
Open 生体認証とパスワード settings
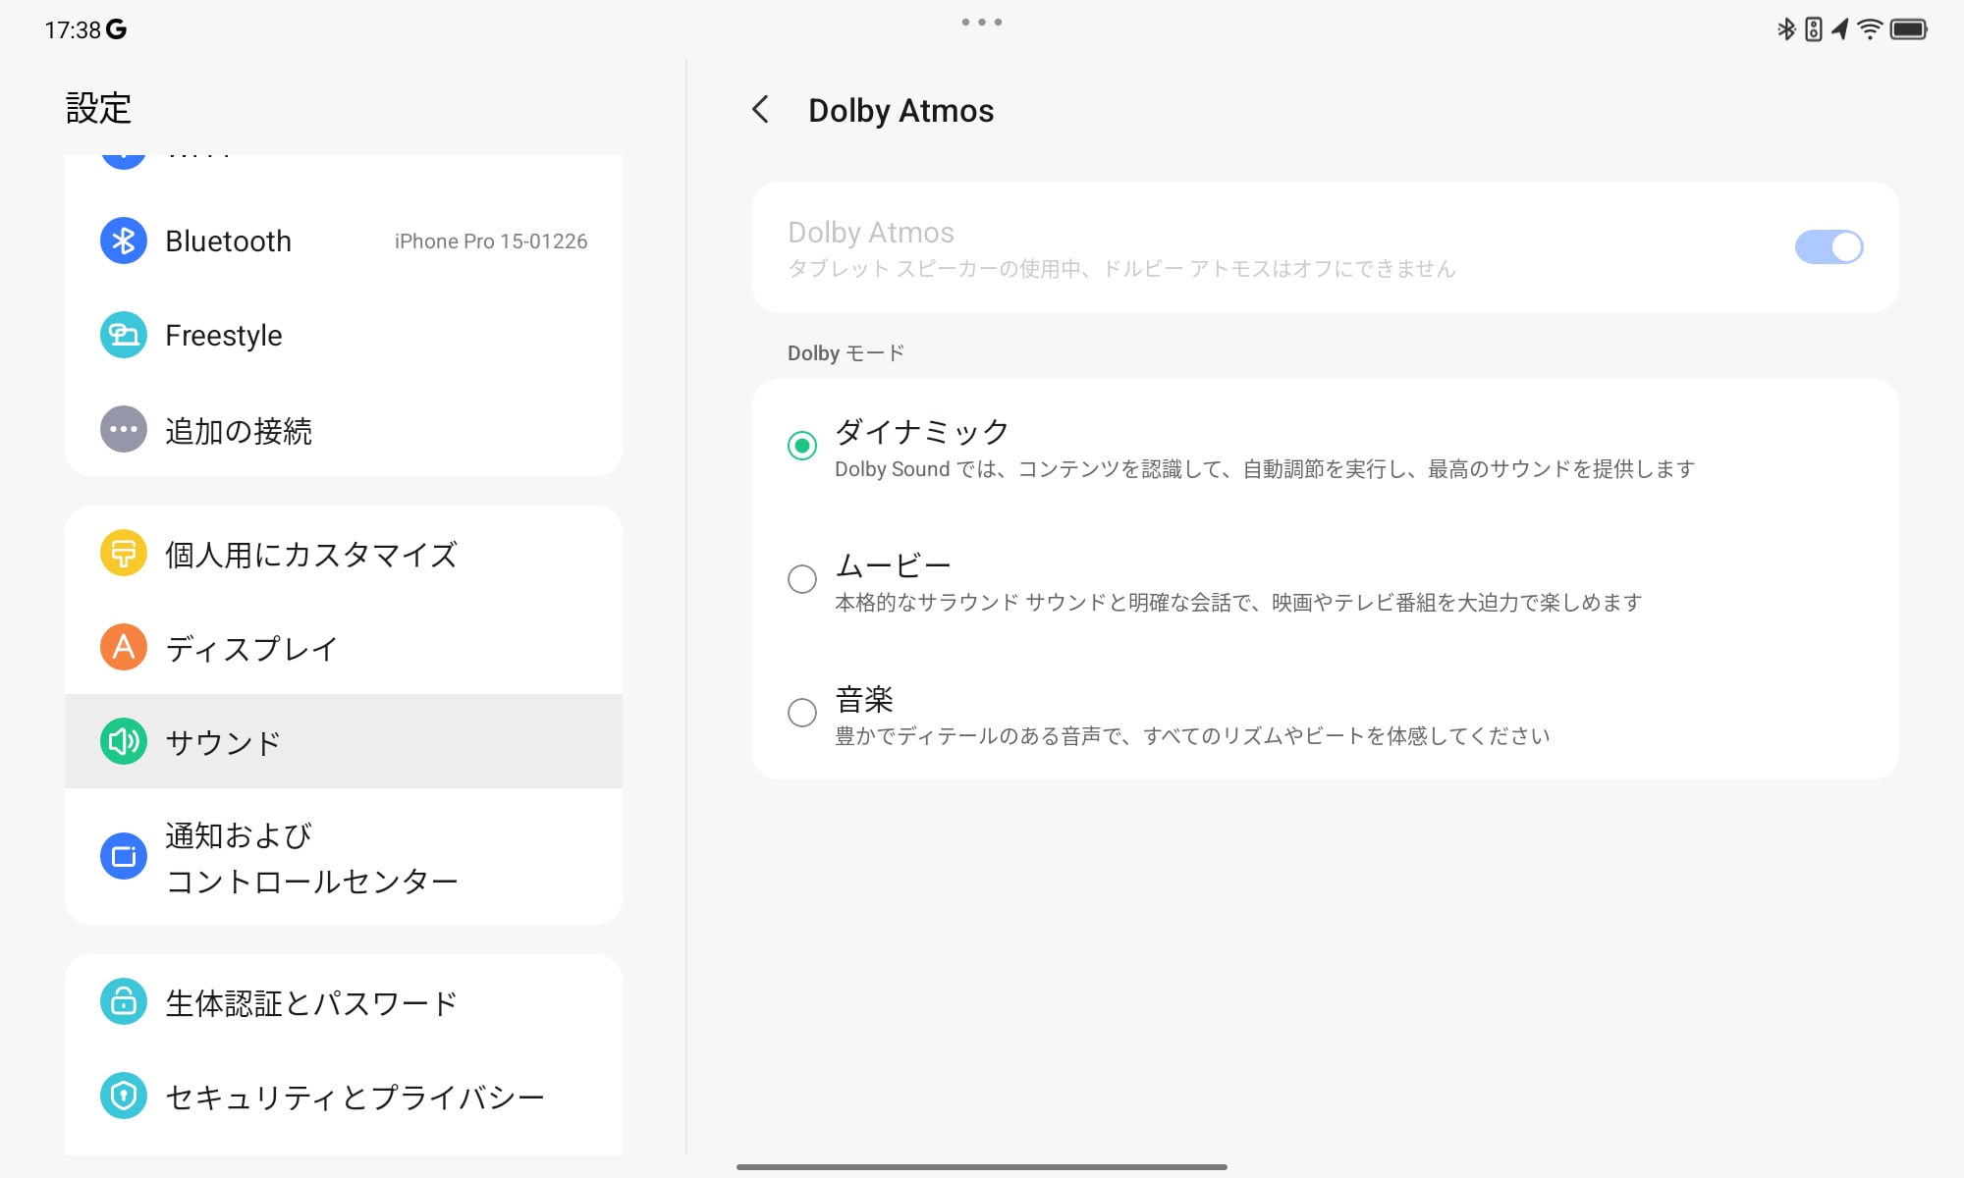click(344, 1001)
